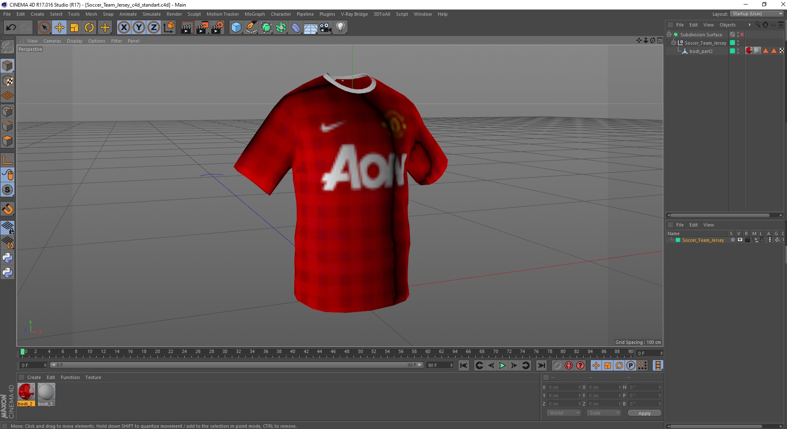Select the Live Selection tool

pyautogui.click(x=44, y=28)
